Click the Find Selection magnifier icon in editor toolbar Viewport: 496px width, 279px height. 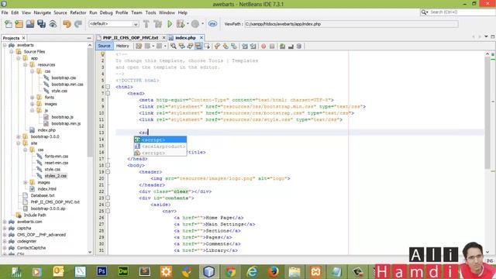174,46
